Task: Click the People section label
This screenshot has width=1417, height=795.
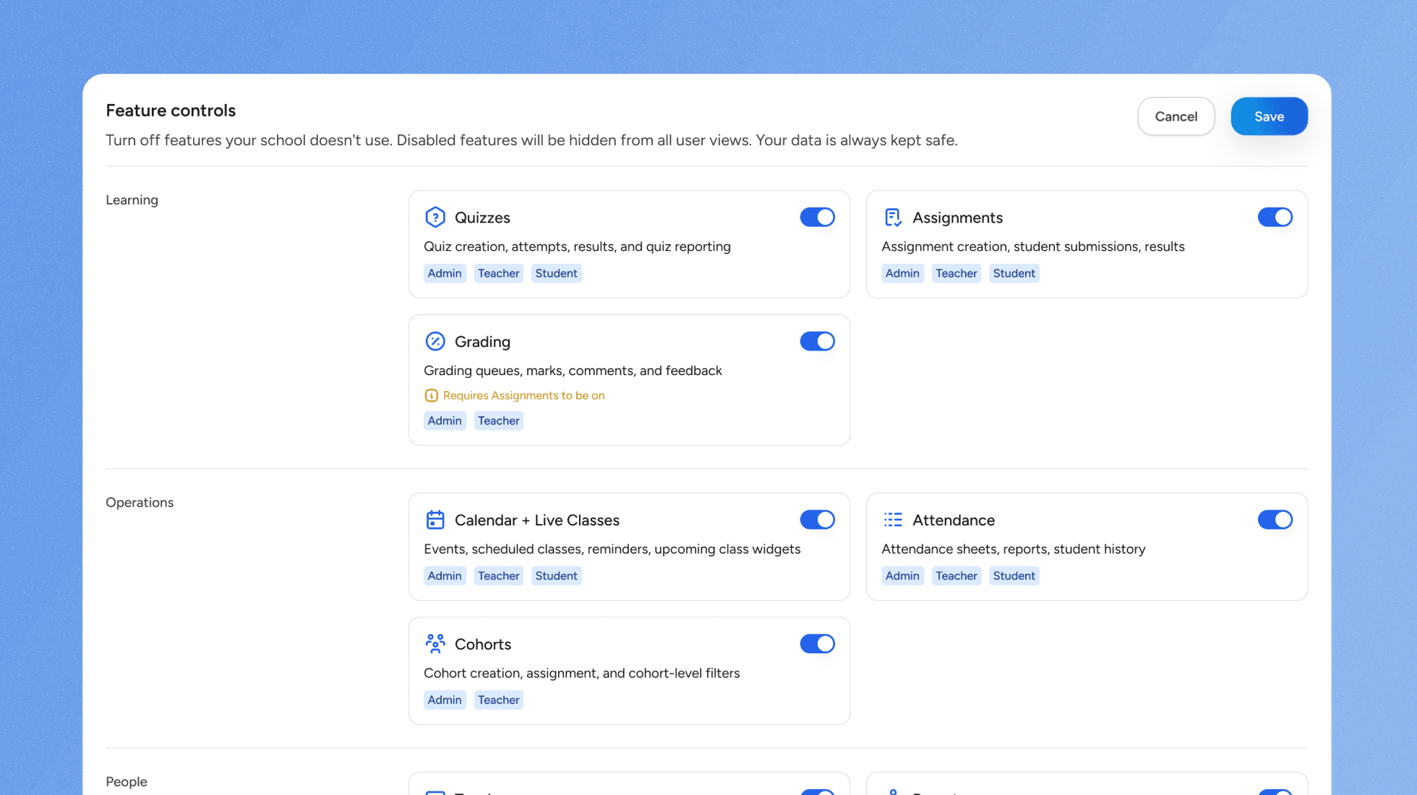Action: click(x=127, y=781)
